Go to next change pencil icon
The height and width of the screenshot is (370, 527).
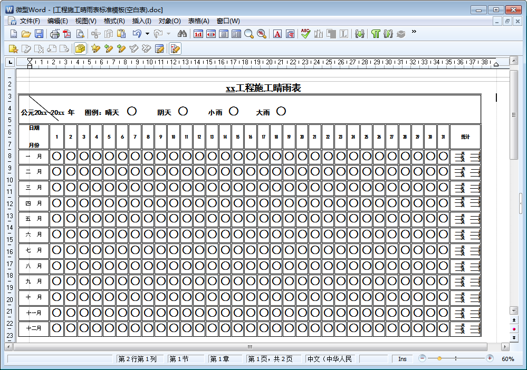point(121,49)
